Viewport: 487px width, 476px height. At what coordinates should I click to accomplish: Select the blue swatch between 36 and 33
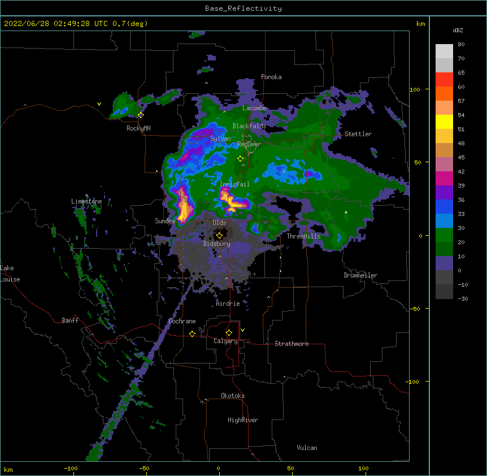point(444,206)
